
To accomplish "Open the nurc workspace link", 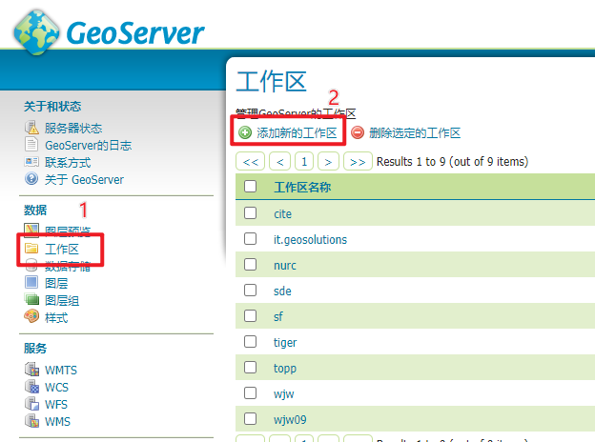I will coord(285,266).
